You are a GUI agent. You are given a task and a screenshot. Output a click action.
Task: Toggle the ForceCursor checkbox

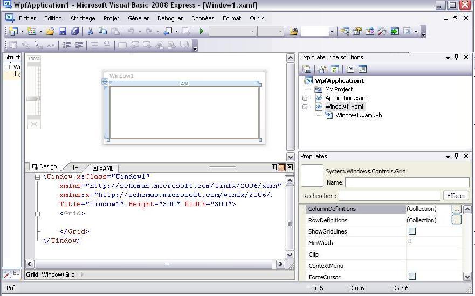tap(412, 276)
